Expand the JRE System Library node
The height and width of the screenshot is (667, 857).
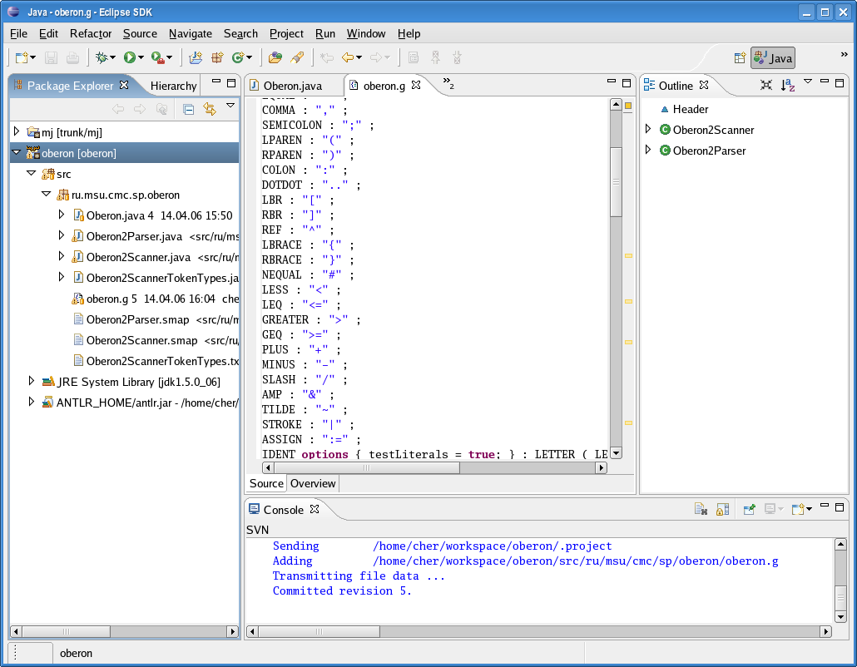pos(31,381)
